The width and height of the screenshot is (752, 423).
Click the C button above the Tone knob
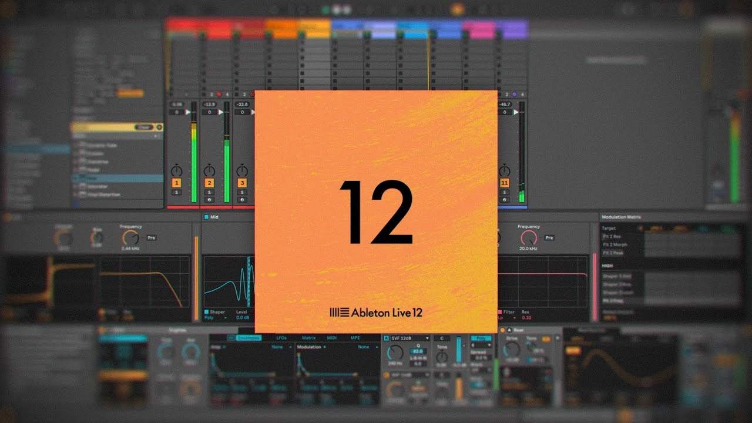pos(442,338)
